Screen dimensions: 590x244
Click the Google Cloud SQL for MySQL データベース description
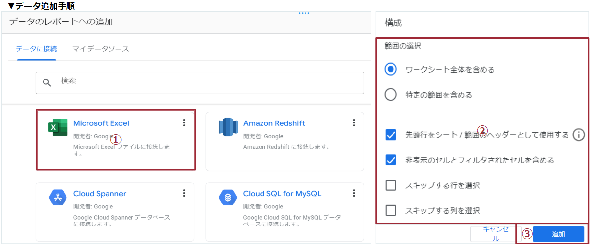pyautogui.click(x=292, y=221)
